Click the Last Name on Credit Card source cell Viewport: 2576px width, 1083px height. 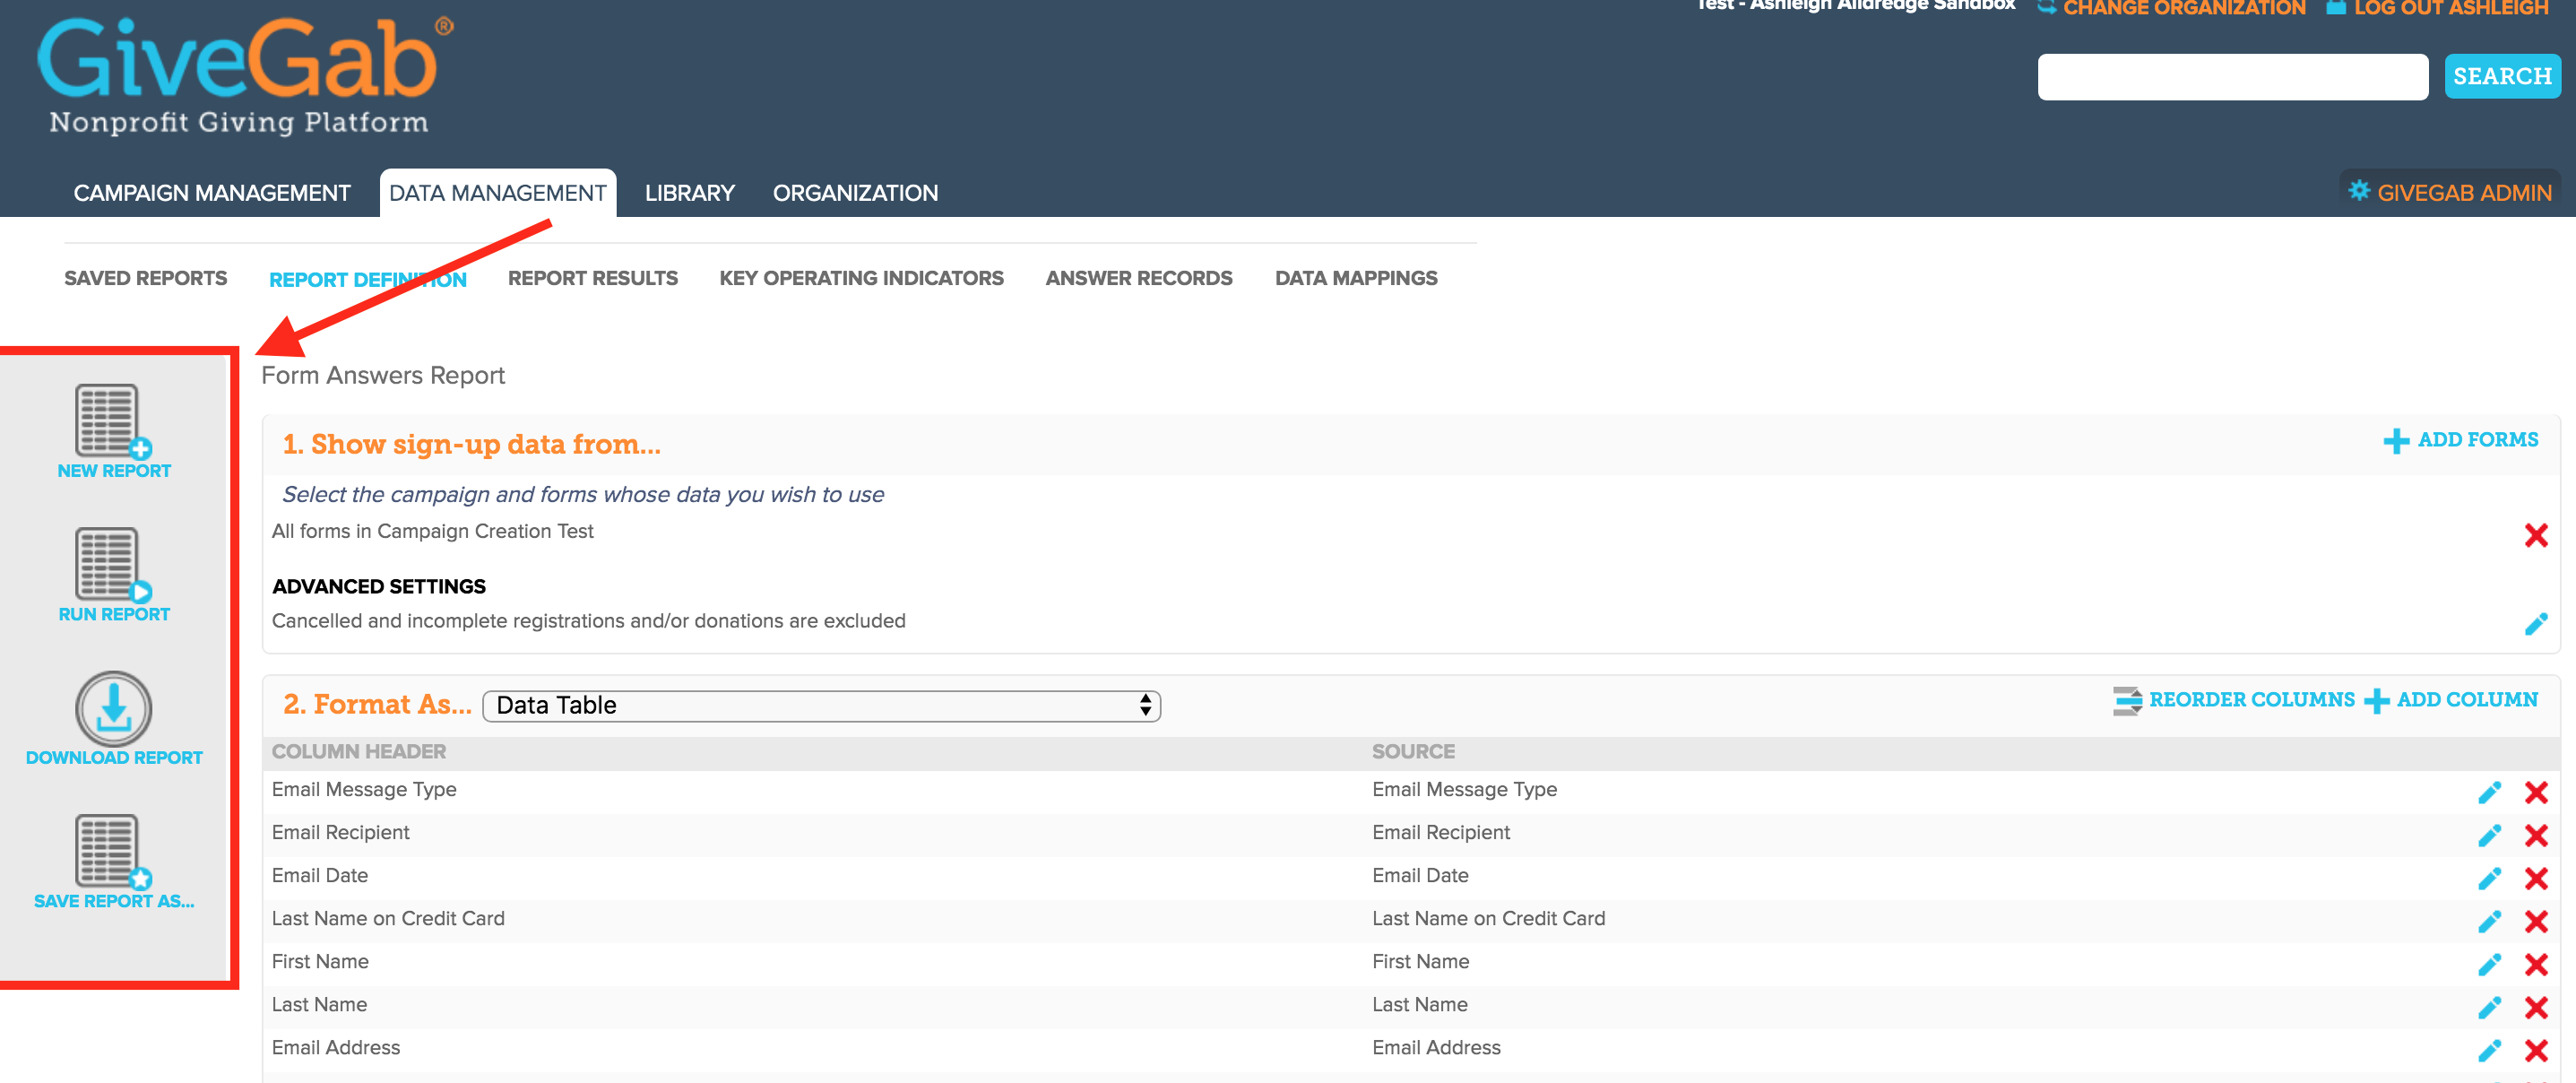coord(1488,919)
